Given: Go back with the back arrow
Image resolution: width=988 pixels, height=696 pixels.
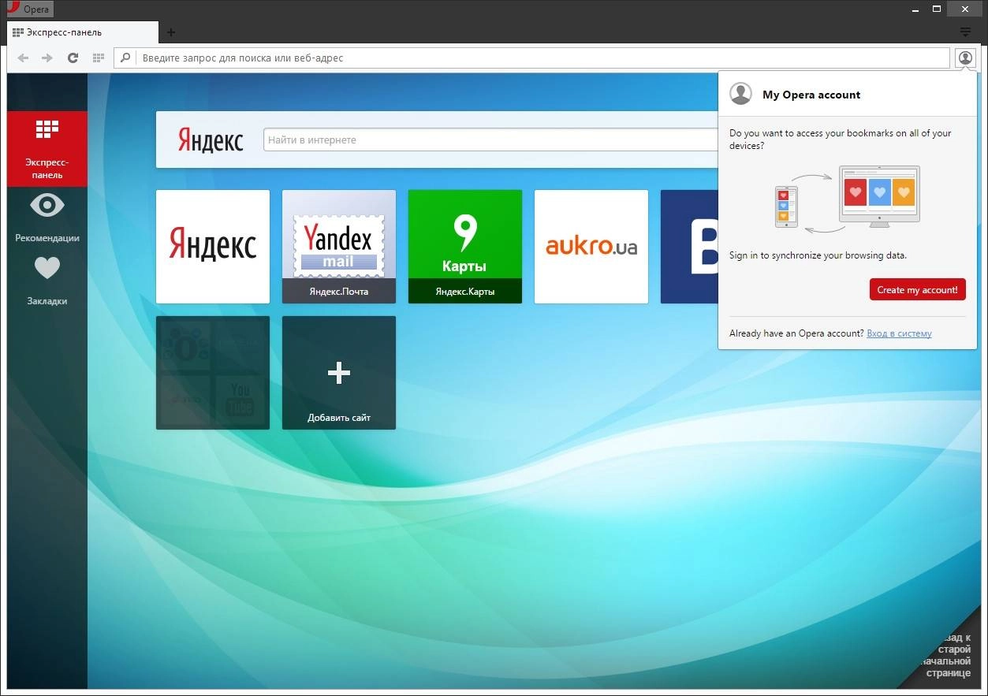Looking at the screenshot, I should click(23, 58).
